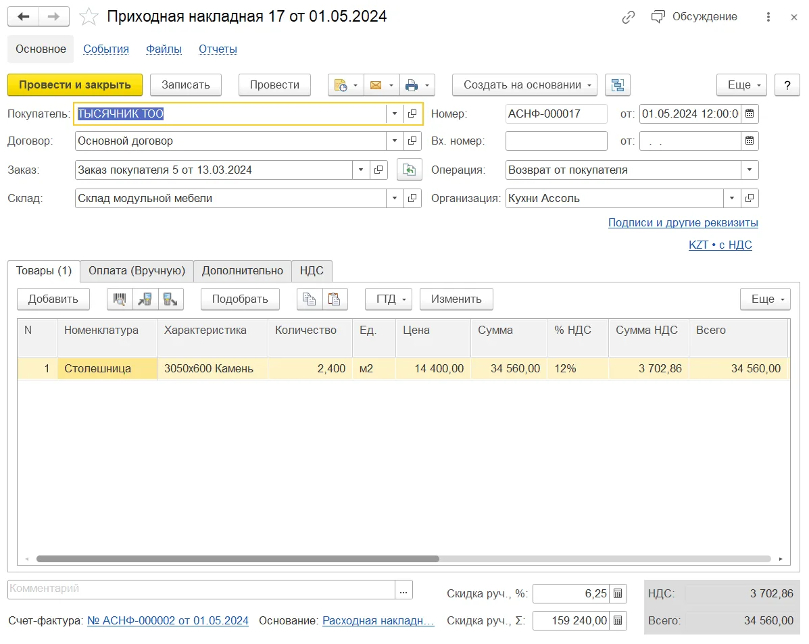This screenshot has width=809, height=644.
Task: Select the Оплата (Вручную) tab
Action: pos(137,271)
